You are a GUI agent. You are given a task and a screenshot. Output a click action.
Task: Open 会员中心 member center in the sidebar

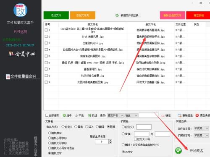[22, 54]
